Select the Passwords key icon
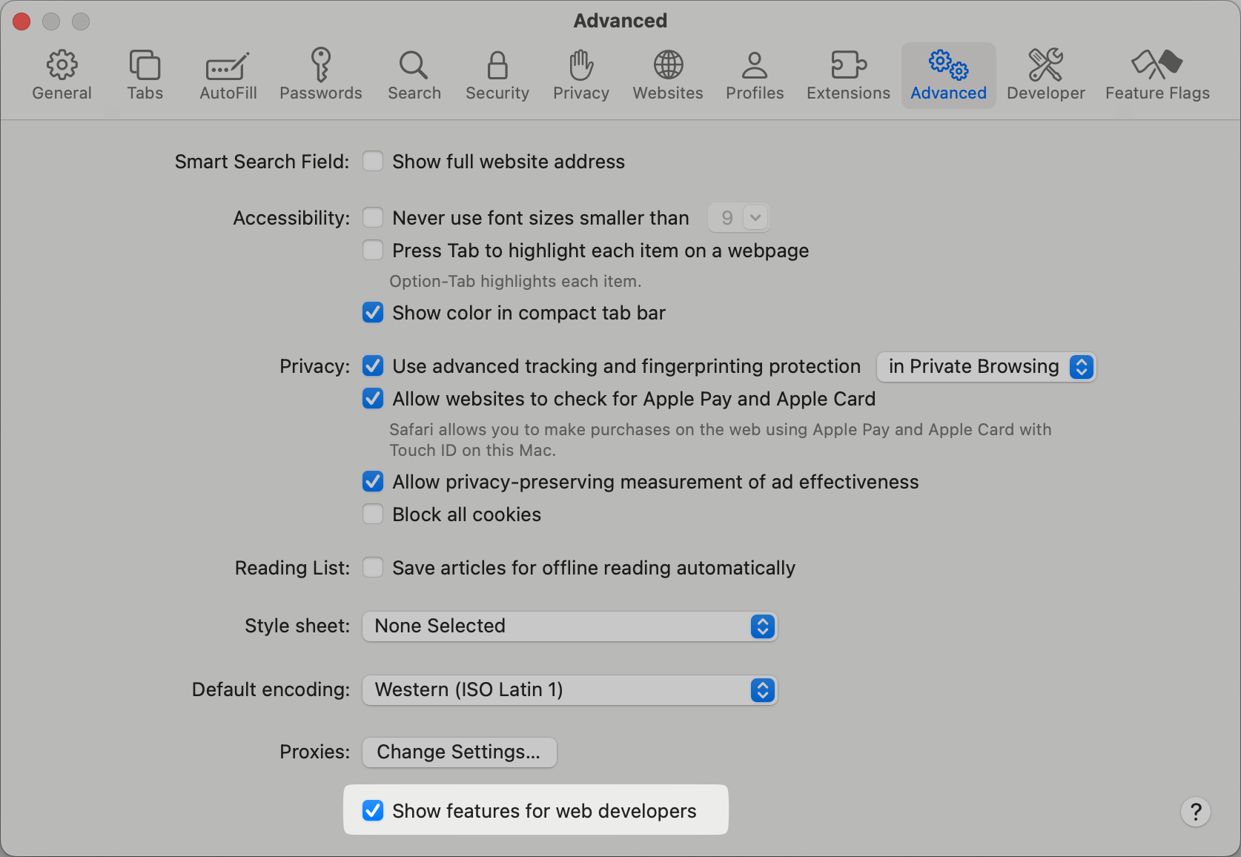The image size is (1241, 857). [320, 66]
